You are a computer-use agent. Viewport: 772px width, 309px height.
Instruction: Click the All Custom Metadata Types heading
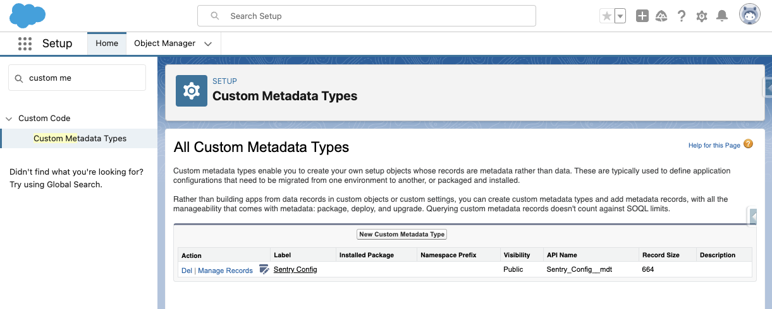pyautogui.click(x=261, y=148)
